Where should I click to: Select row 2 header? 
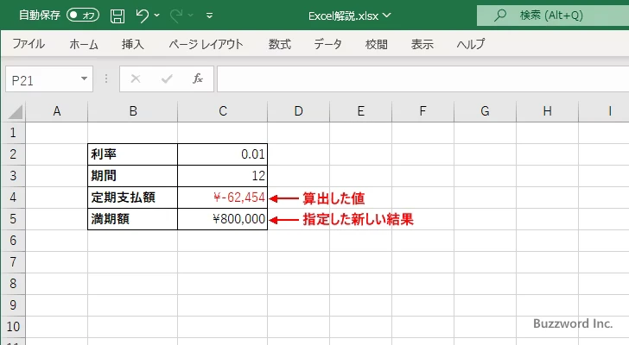point(13,154)
